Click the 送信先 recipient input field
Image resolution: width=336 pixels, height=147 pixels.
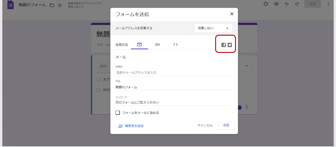click(174, 72)
